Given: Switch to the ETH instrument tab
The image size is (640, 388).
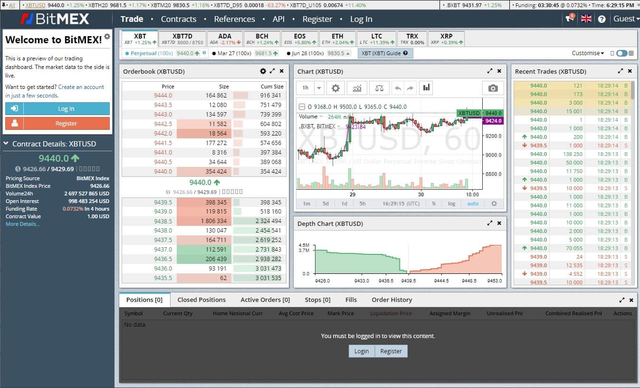Looking at the screenshot, I should coord(337,39).
